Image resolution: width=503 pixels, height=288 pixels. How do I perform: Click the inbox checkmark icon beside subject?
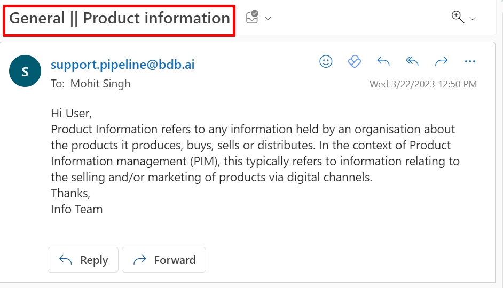click(252, 18)
